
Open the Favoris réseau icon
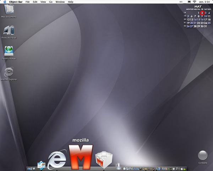click(x=9, y=52)
